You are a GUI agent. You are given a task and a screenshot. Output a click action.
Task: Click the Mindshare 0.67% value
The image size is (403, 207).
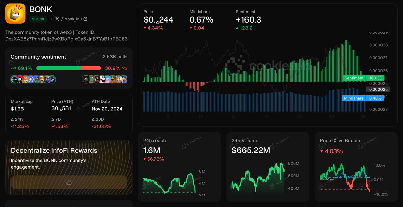(201, 20)
